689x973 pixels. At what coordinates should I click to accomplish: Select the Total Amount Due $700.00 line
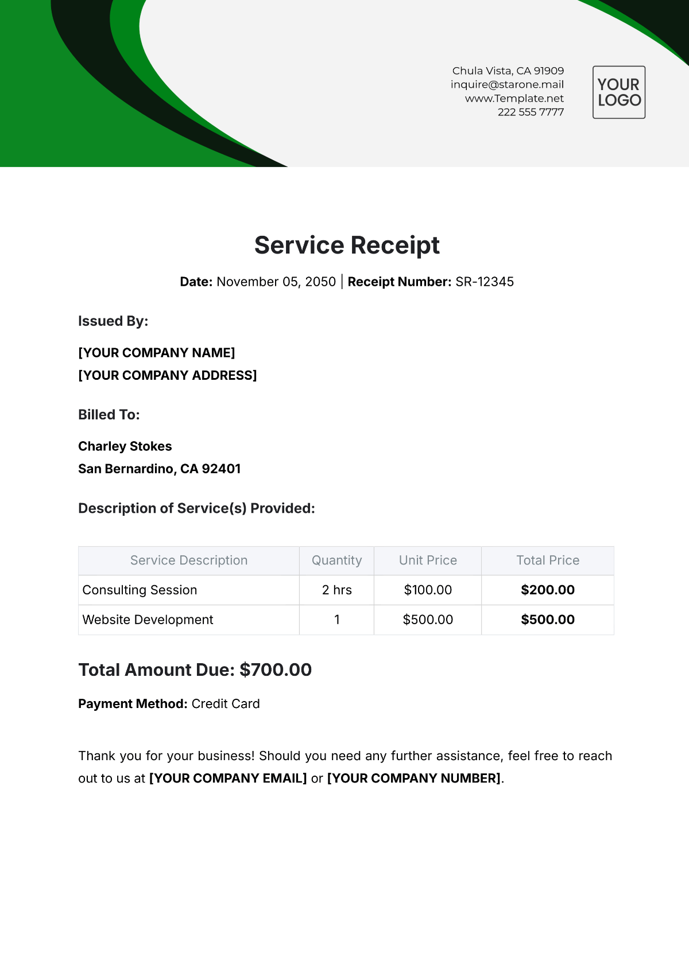point(195,670)
